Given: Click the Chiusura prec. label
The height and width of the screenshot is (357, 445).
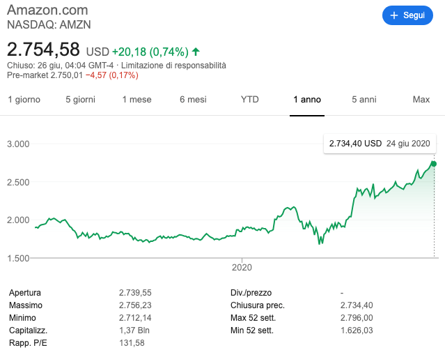Looking at the screenshot, I should tap(258, 305).
